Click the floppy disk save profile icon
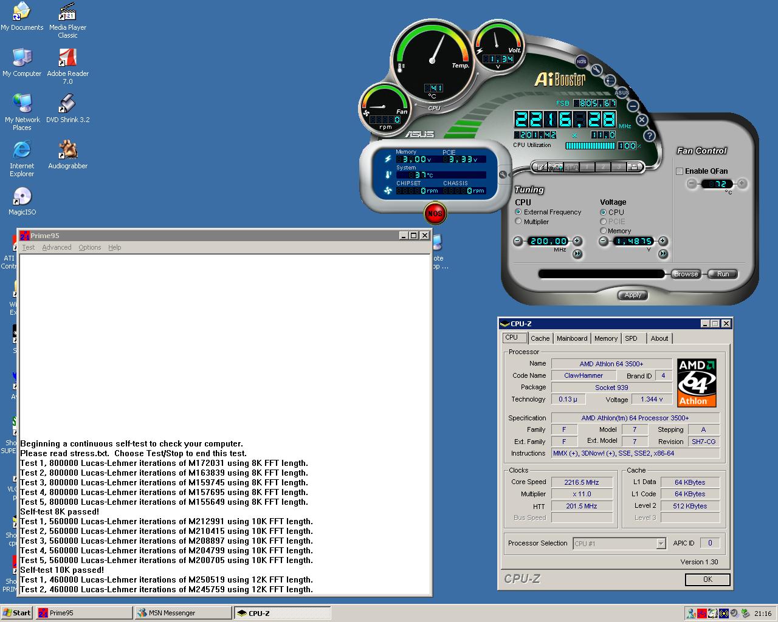 coord(634,167)
